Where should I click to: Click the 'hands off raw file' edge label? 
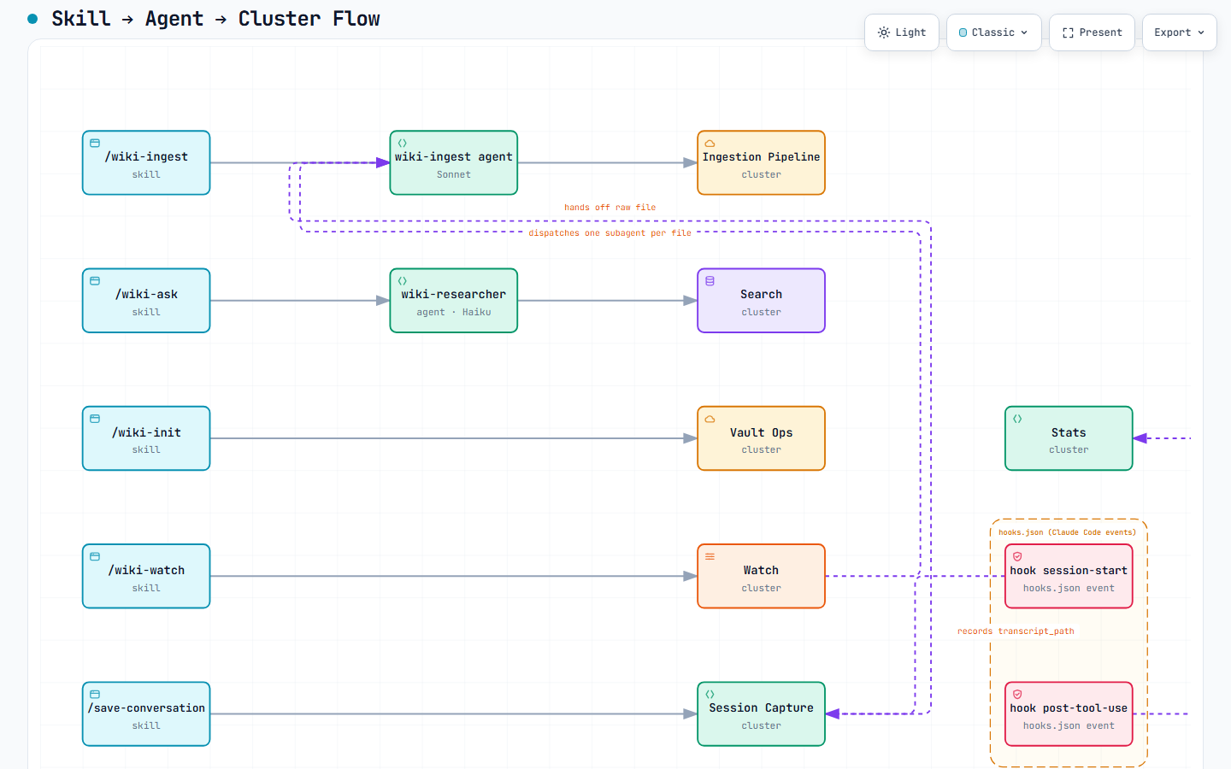(610, 207)
